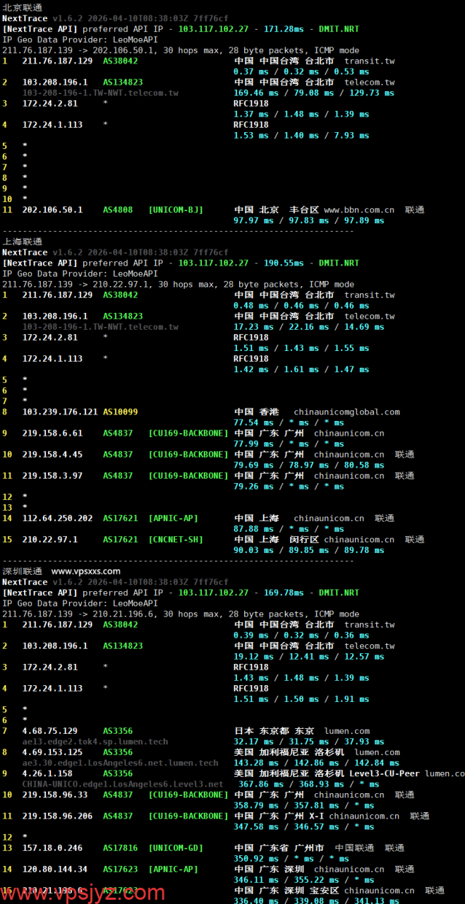465x904 pixels.
Task: Click the AS4808 number
Action: [x=118, y=210]
